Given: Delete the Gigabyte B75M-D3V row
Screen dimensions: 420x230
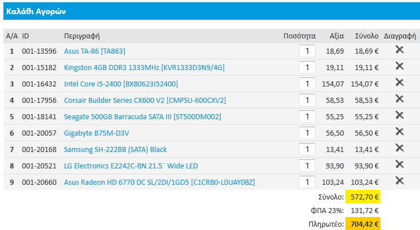Looking at the screenshot, I should 399,131.
